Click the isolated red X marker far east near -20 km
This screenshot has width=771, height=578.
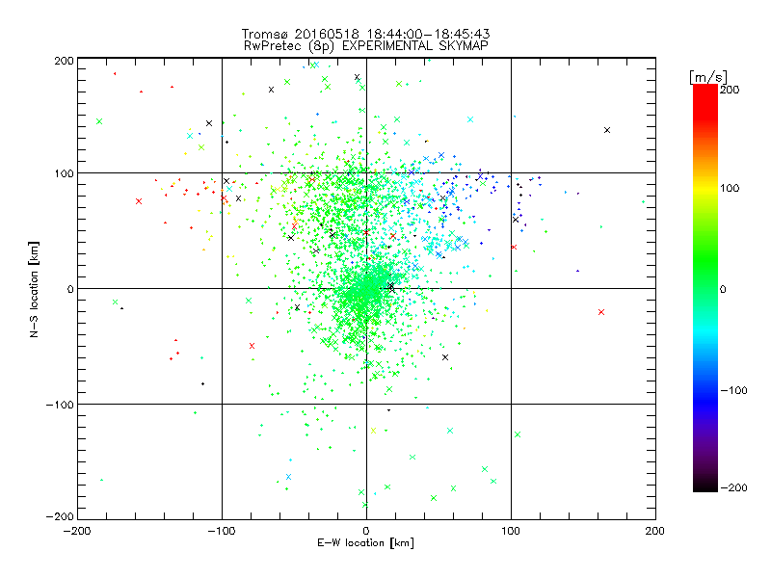coord(601,312)
